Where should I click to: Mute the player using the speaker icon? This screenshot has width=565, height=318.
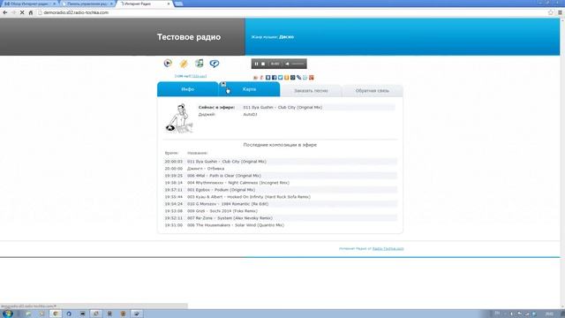287,64
